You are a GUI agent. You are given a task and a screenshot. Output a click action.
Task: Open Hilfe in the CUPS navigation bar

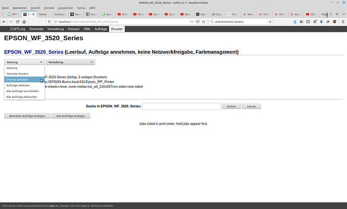[x=87, y=29]
